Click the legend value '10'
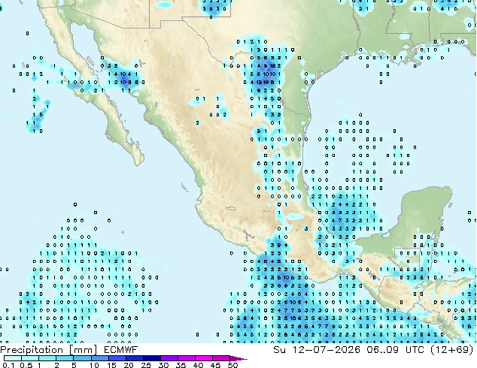The height and width of the screenshot is (368, 477). (x=94, y=365)
